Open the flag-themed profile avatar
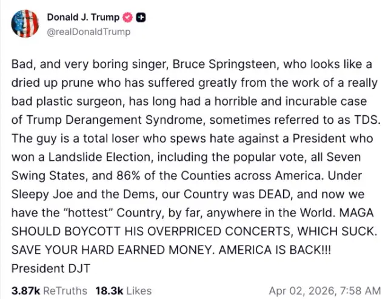 24,24
